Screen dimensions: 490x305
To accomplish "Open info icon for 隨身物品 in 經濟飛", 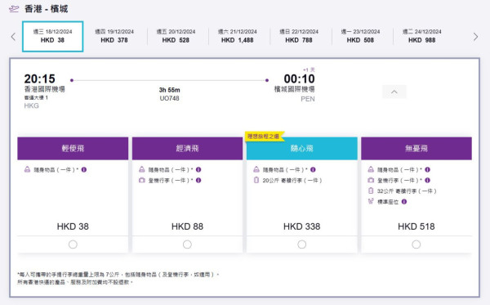I will pyautogui.click(x=198, y=169).
